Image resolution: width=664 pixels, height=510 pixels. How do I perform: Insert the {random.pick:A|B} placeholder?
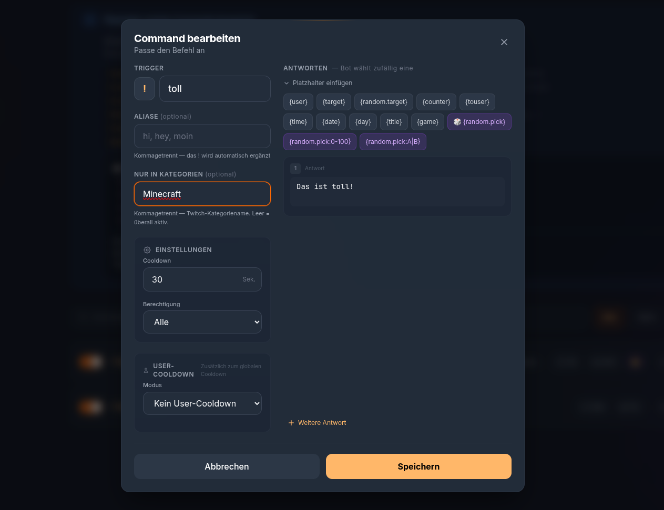click(x=393, y=142)
